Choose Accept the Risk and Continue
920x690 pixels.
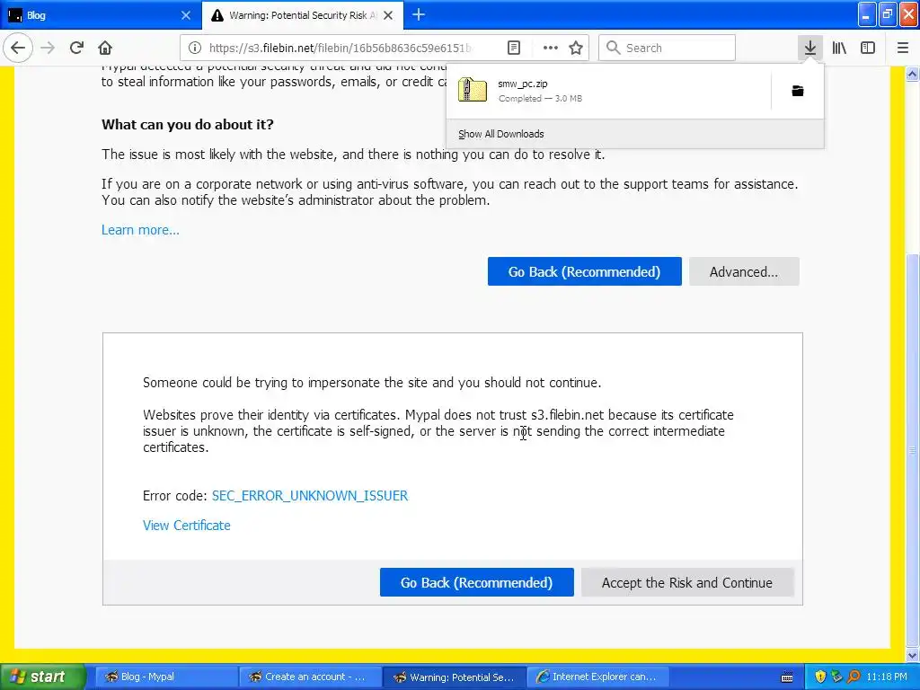(687, 582)
